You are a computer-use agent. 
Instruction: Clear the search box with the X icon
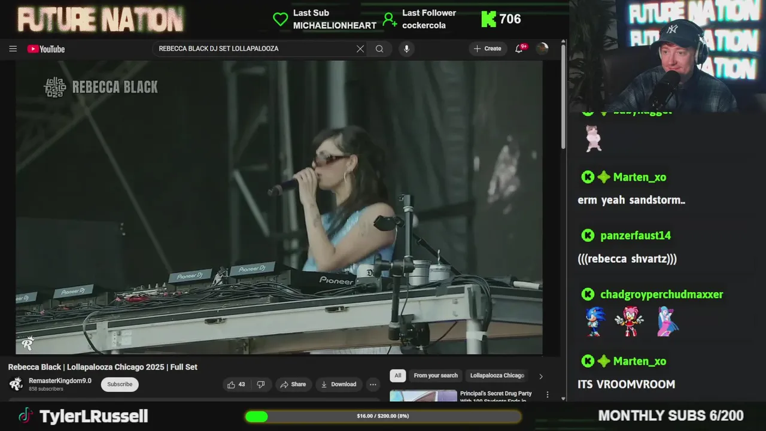pos(360,49)
